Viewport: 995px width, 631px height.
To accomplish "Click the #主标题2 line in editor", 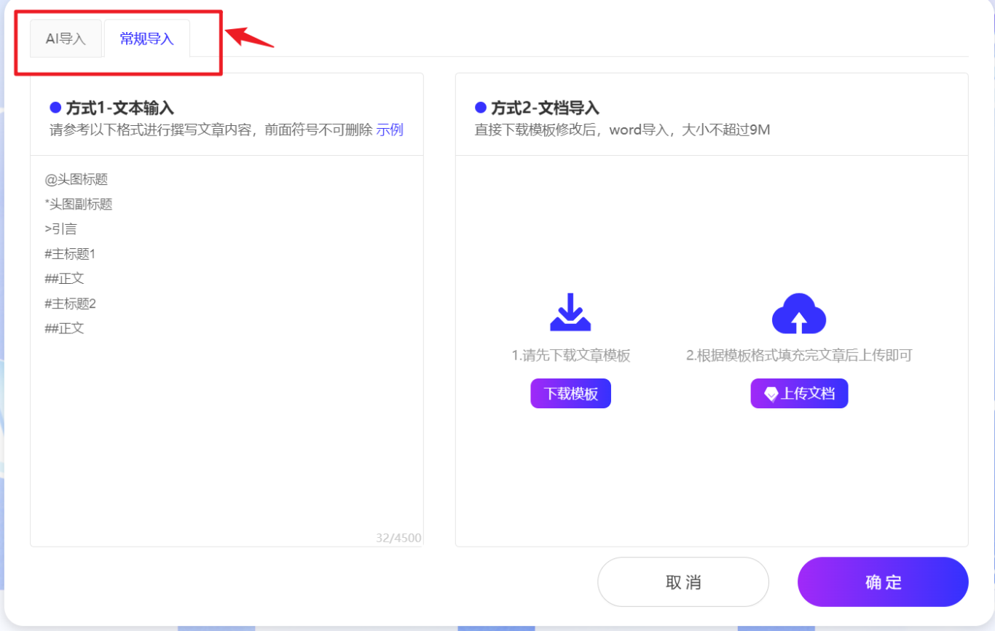I will tap(70, 303).
